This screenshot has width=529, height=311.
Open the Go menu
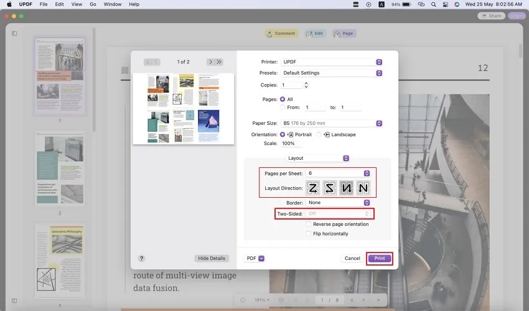[x=93, y=4]
